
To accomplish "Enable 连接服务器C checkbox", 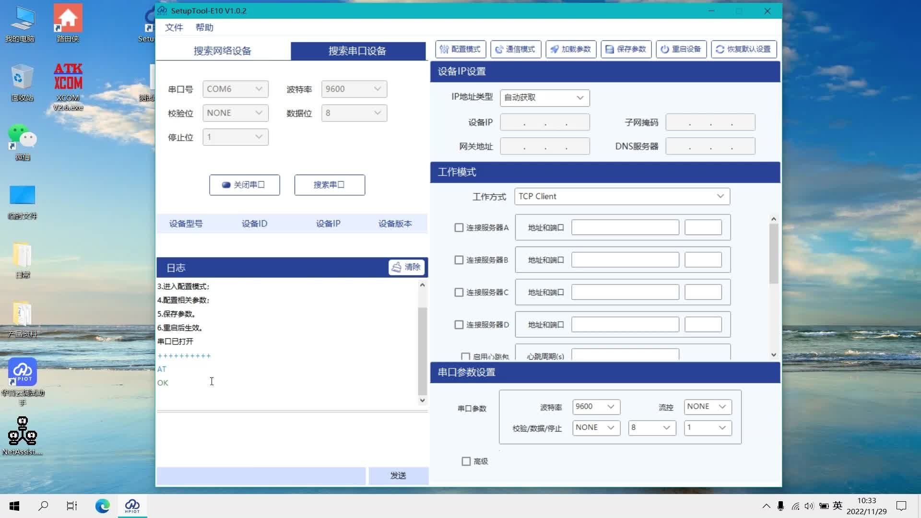I will (x=459, y=293).
